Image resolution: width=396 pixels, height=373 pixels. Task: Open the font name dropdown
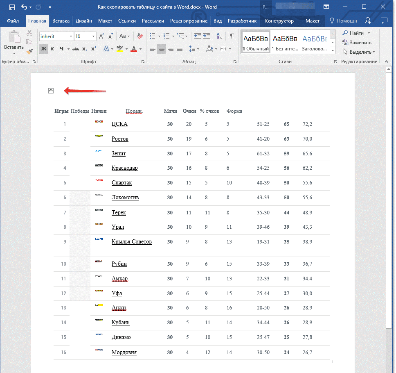(71, 36)
